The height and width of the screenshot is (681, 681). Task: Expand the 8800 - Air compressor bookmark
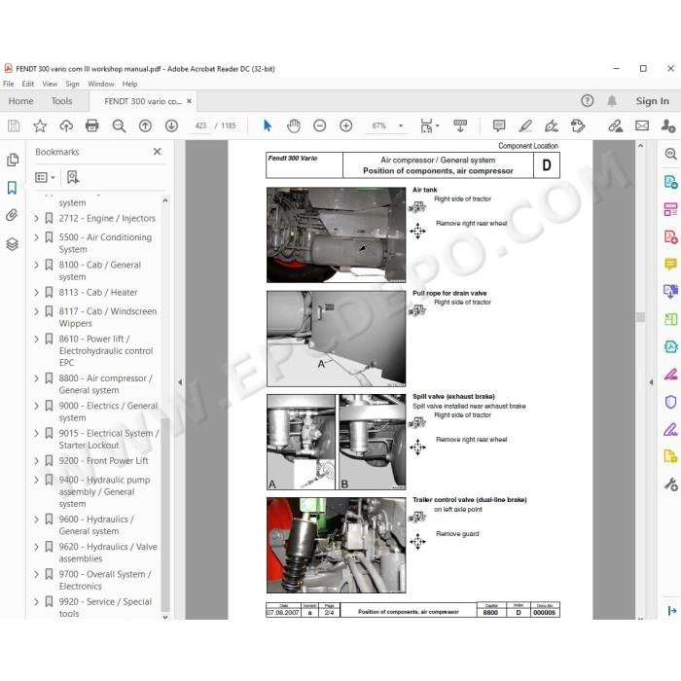[x=37, y=378]
